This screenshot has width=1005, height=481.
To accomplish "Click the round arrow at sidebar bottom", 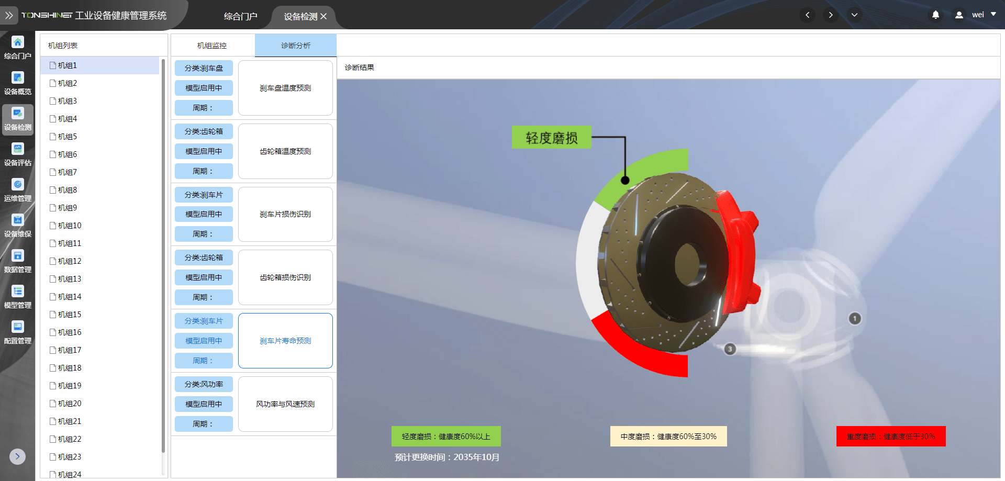I will click(x=17, y=456).
